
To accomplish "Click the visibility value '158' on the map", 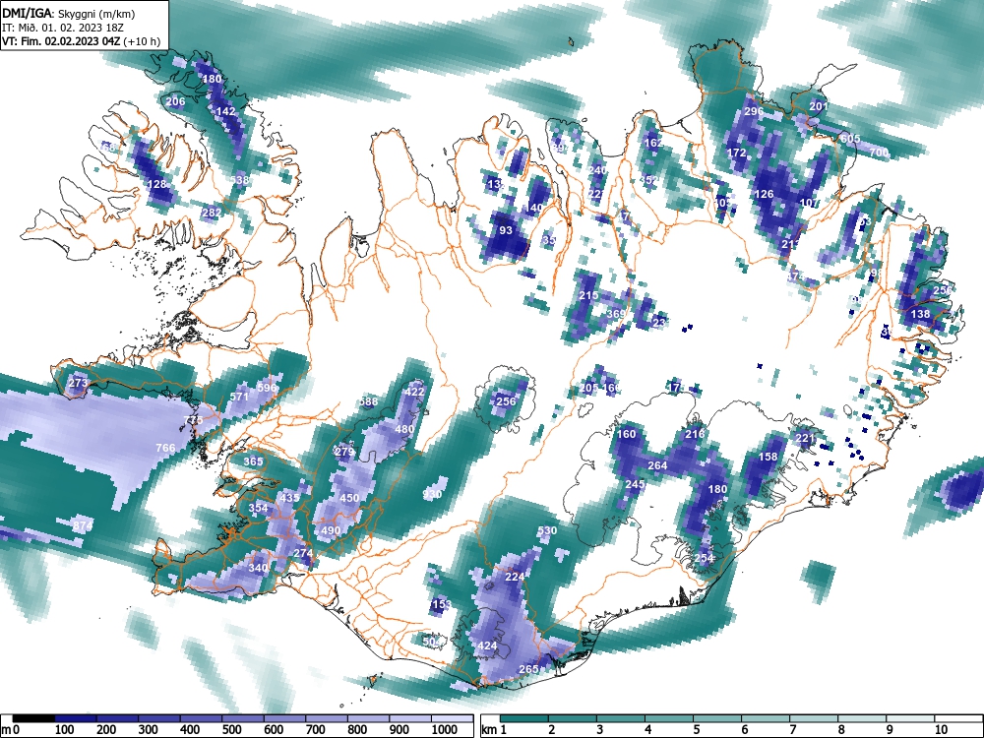I will [769, 458].
